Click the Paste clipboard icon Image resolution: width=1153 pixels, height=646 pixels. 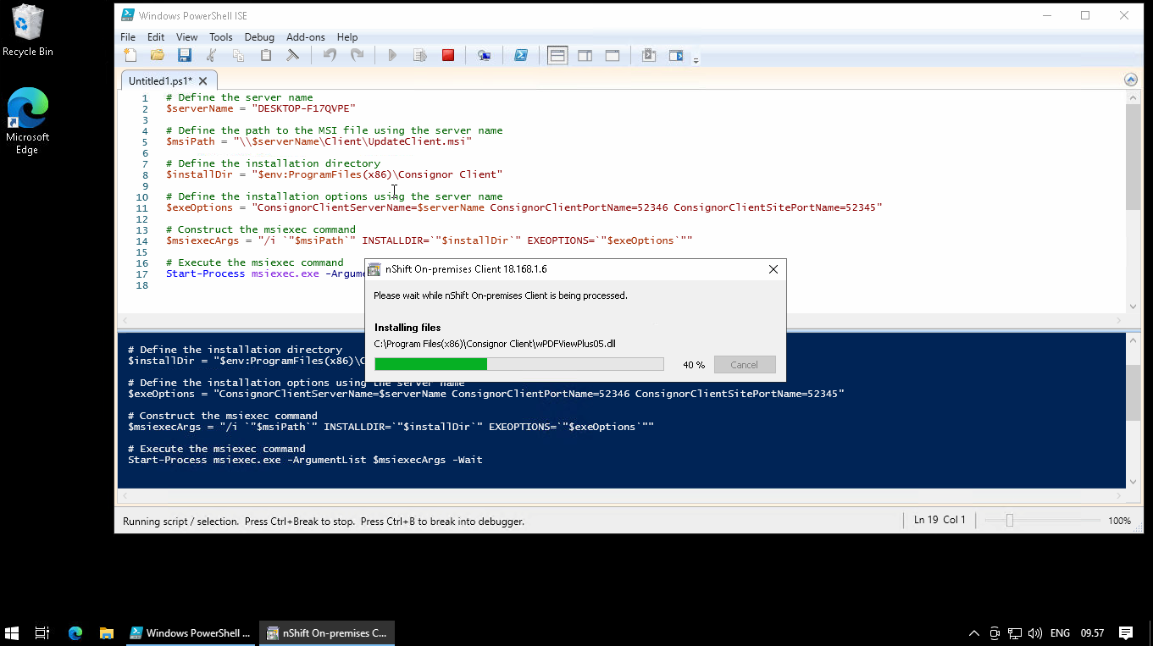[x=266, y=56]
